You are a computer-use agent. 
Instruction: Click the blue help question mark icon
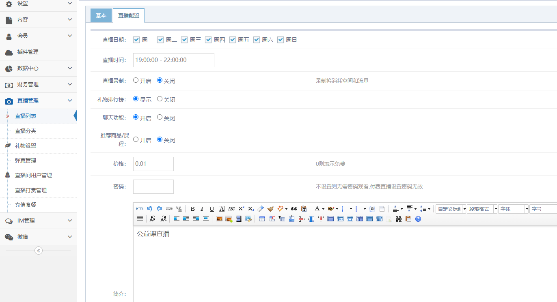pyautogui.click(x=418, y=219)
